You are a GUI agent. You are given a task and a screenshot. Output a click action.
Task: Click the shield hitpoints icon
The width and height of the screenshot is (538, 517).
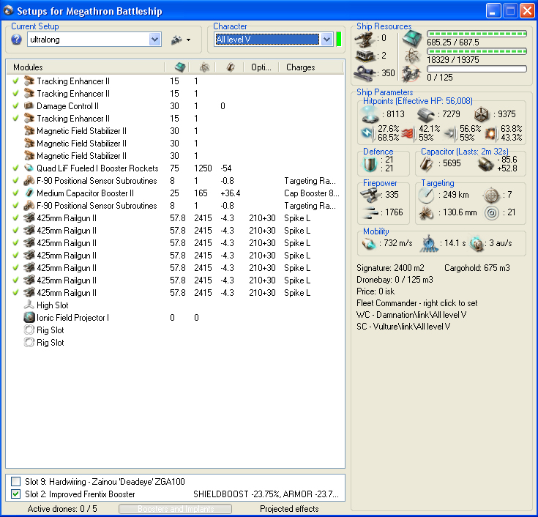[x=370, y=114]
